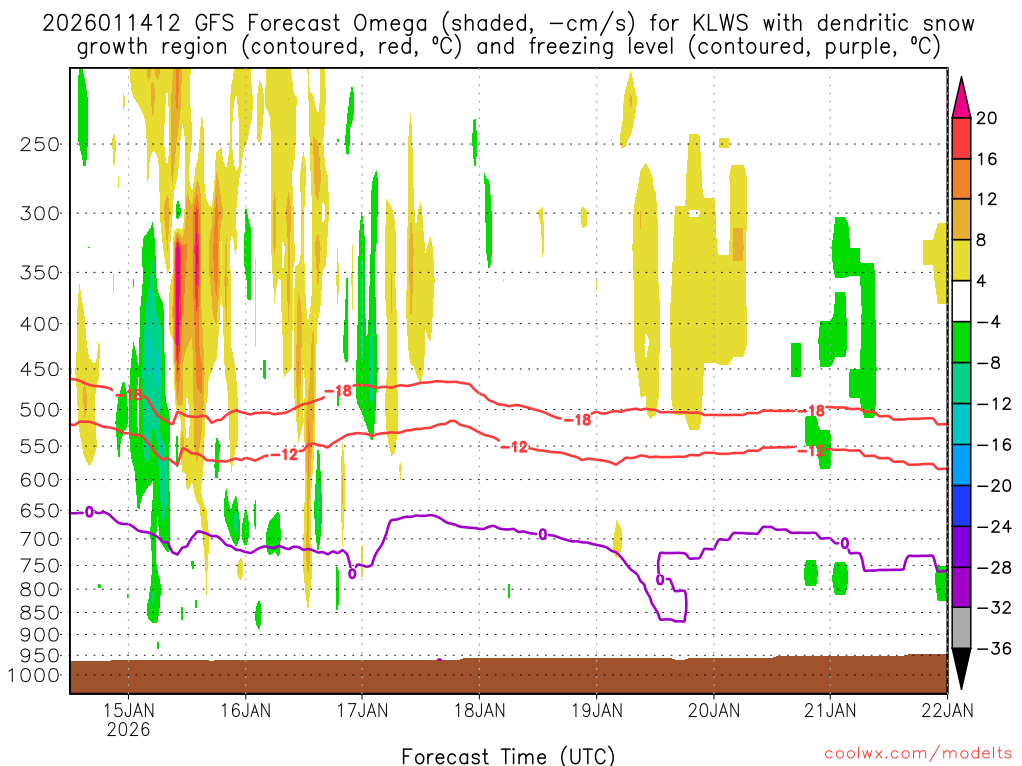Click the 600 pressure axis label
1022x766 pixels.
tap(40, 480)
